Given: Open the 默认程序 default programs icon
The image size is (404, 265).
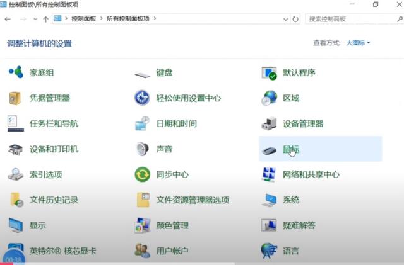Looking at the screenshot, I should point(270,73).
